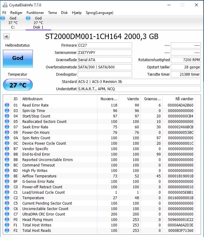
Task: Click the C: drive blue status orb
Action: click(x=3, y=18)
